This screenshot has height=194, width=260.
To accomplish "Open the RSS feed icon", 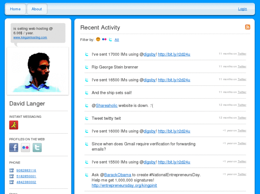I will [247, 27].
